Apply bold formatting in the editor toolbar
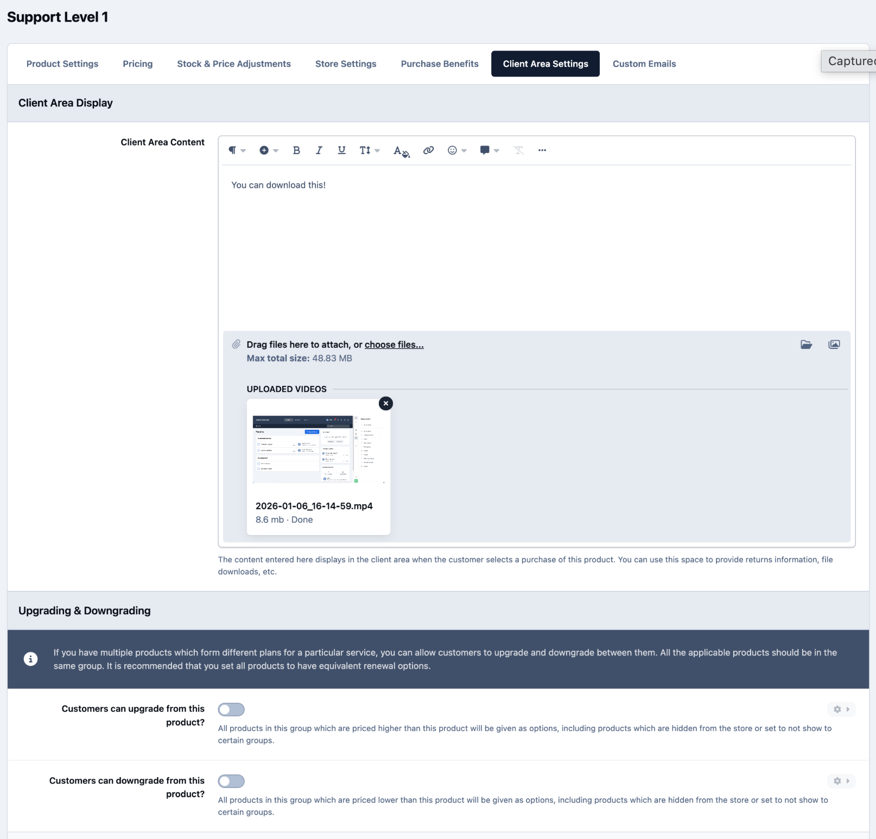 click(296, 150)
